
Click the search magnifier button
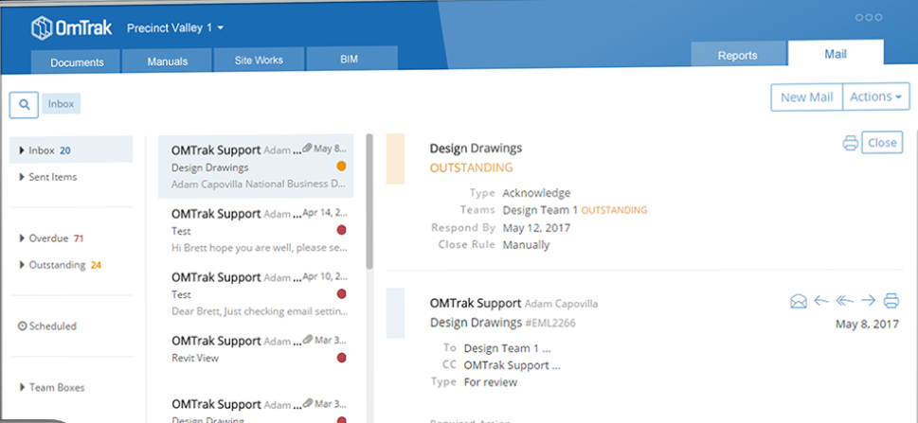tap(24, 105)
